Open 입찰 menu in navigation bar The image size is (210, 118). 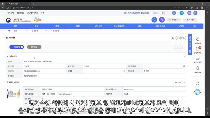click(x=36, y=26)
